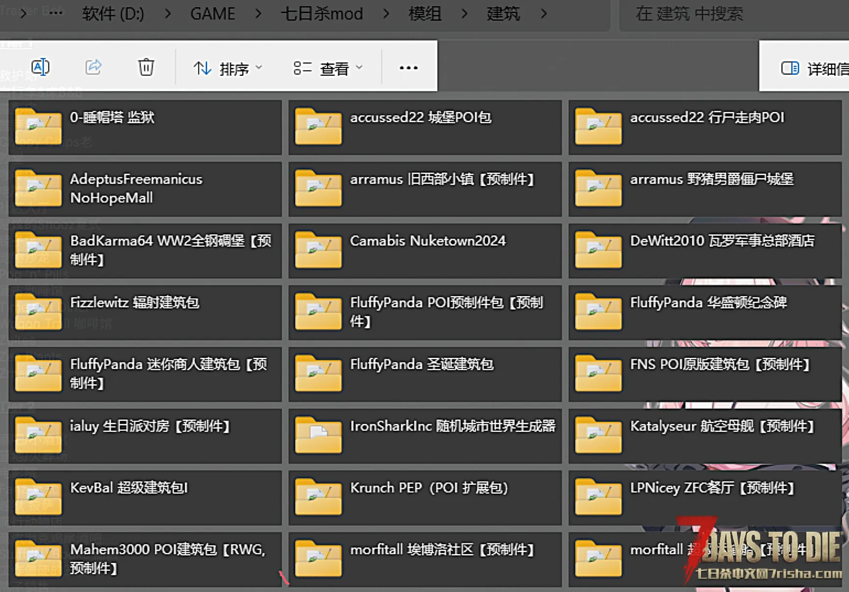Select the accussed22 行尸走肉POI folder icon
The image size is (849, 592).
598,126
